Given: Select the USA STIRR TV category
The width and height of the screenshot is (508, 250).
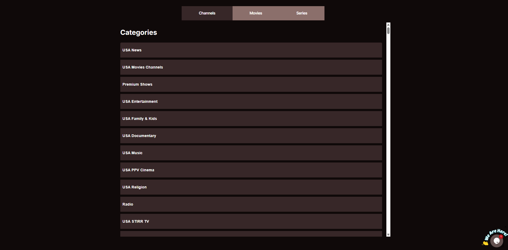Looking at the screenshot, I should point(251,221).
